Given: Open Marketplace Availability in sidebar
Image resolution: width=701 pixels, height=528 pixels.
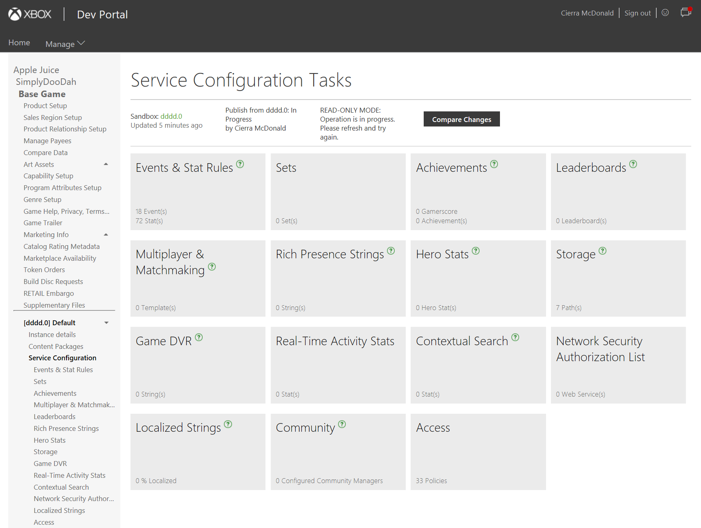Looking at the screenshot, I should 60,258.
